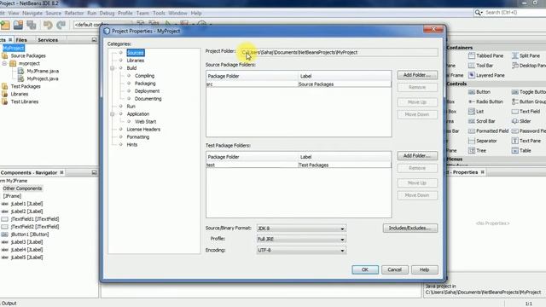Pick the Scroll Bar palette control
The image size is (546, 307).
click(482, 121)
